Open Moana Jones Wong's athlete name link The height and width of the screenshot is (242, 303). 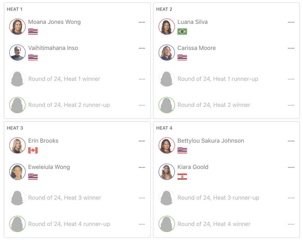coord(54,22)
